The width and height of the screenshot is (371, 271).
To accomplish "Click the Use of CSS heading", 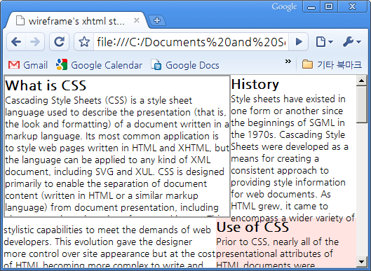I will click(x=252, y=227).
